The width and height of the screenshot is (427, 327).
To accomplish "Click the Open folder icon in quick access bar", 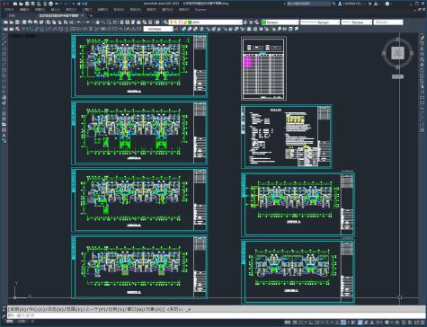I will click(21, 4).
